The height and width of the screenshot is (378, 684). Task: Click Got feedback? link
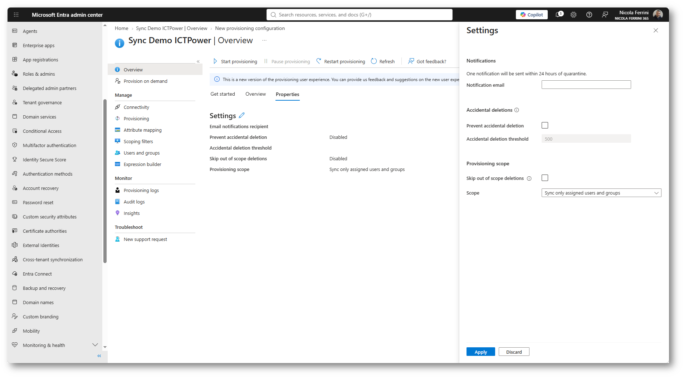(x=427, y=61)
